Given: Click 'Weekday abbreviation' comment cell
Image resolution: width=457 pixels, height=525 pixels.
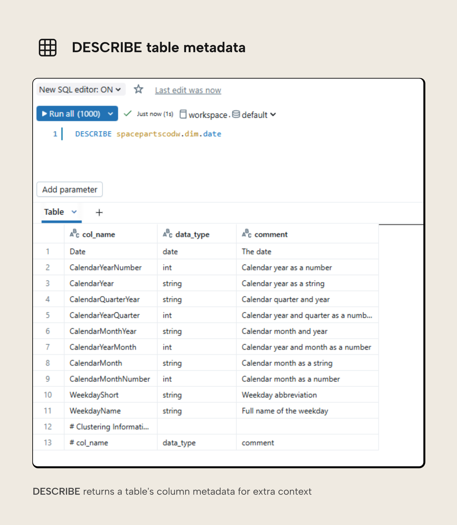Looking at the screenshot, I should click(307, 395).
